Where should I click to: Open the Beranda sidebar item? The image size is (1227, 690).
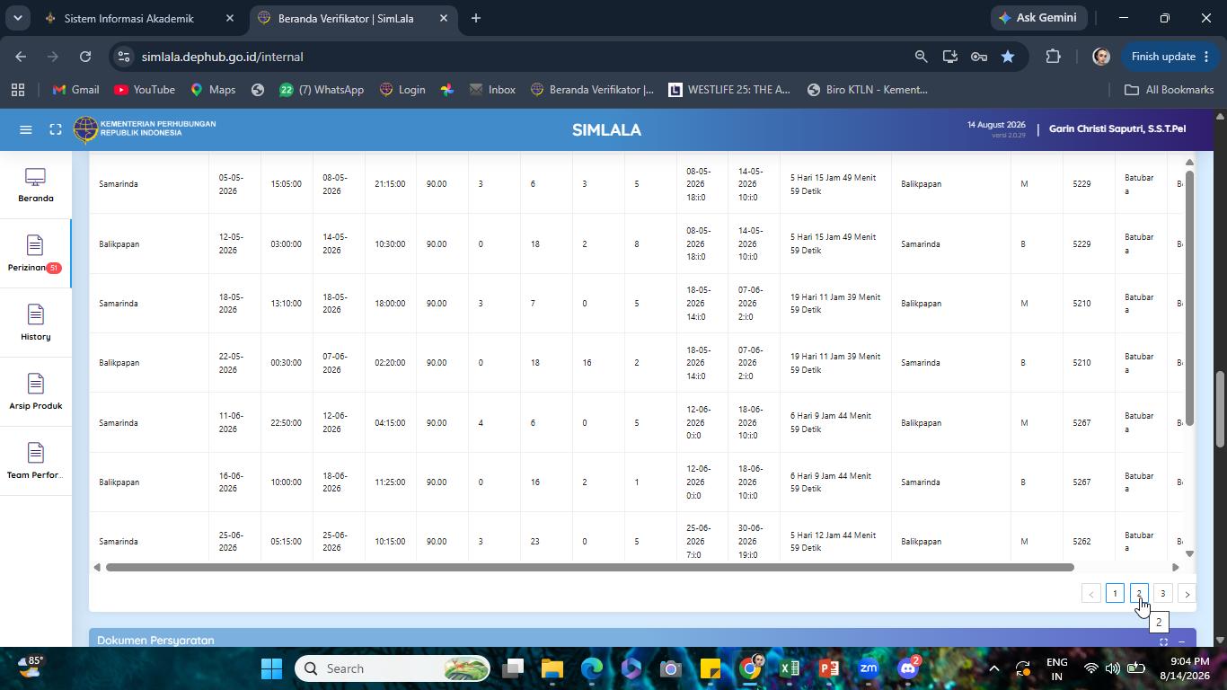pyautogui.click(x=36, y=186)
